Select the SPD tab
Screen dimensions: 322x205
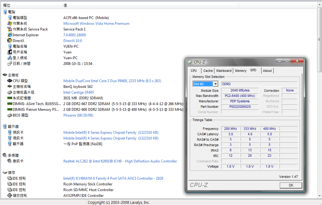click(x=253, y=70)
